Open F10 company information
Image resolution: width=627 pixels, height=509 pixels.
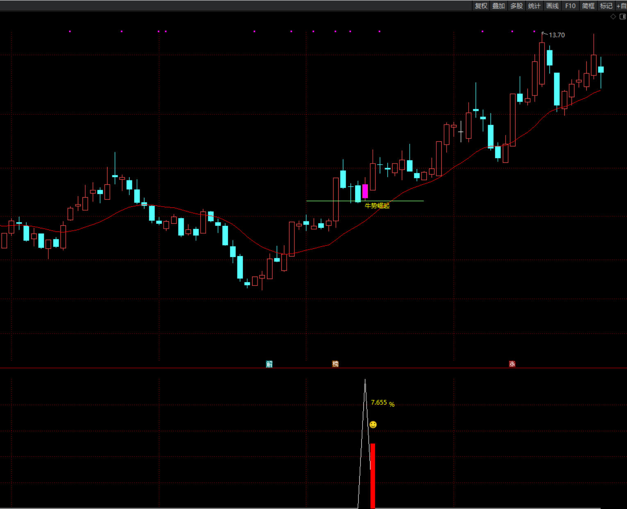[570, 6]
